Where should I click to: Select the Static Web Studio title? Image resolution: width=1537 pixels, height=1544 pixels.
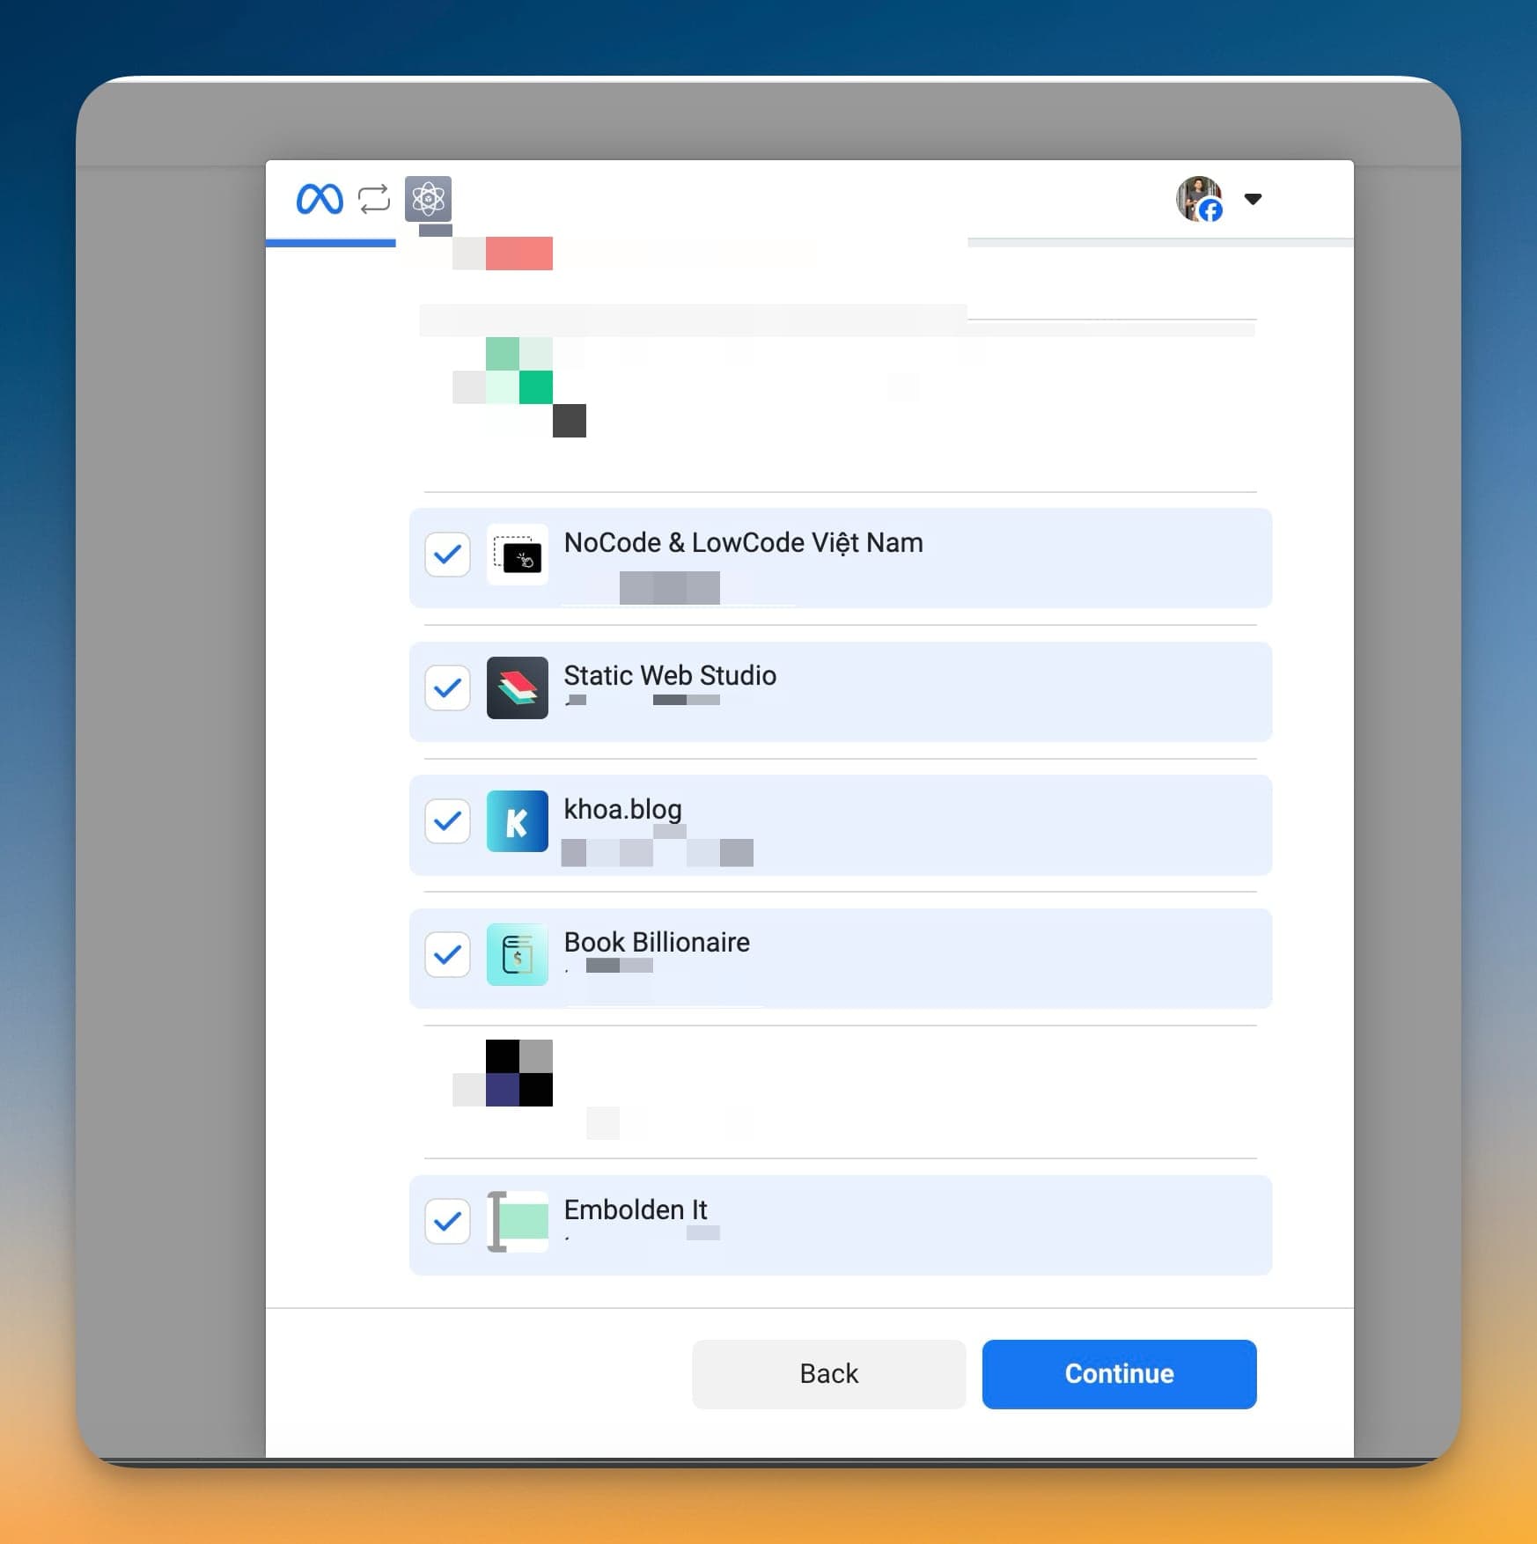point(670,675)
